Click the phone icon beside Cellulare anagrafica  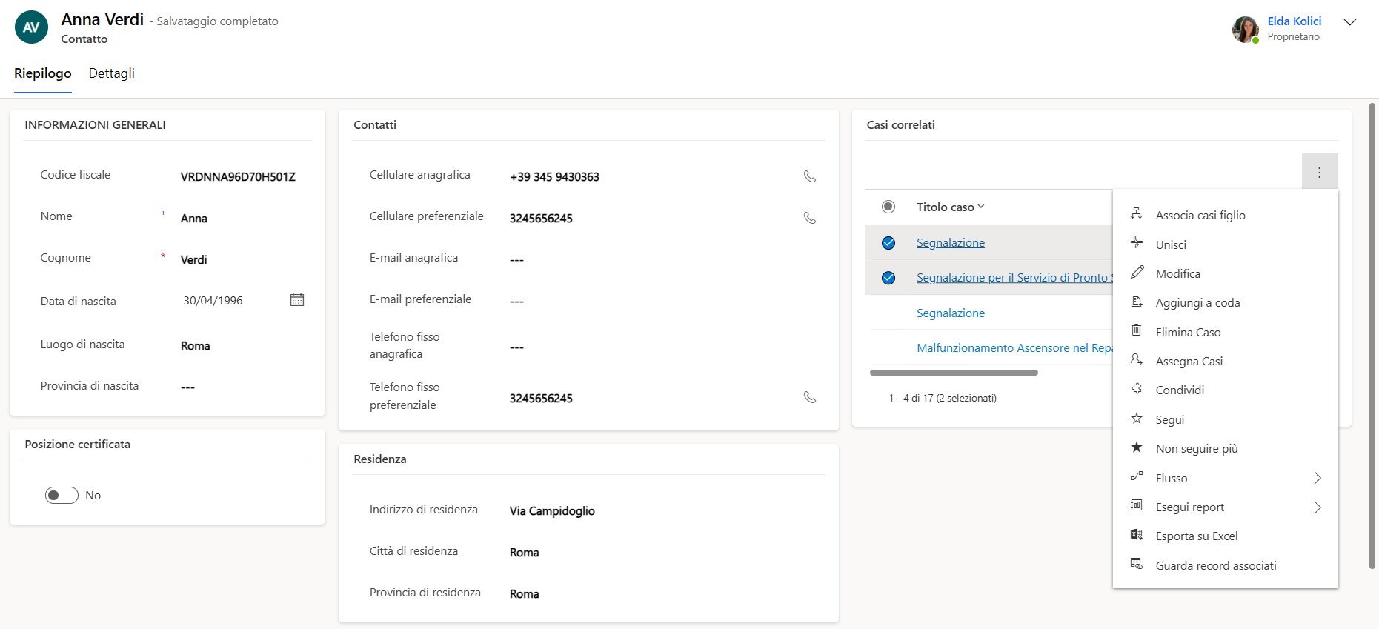810,176
